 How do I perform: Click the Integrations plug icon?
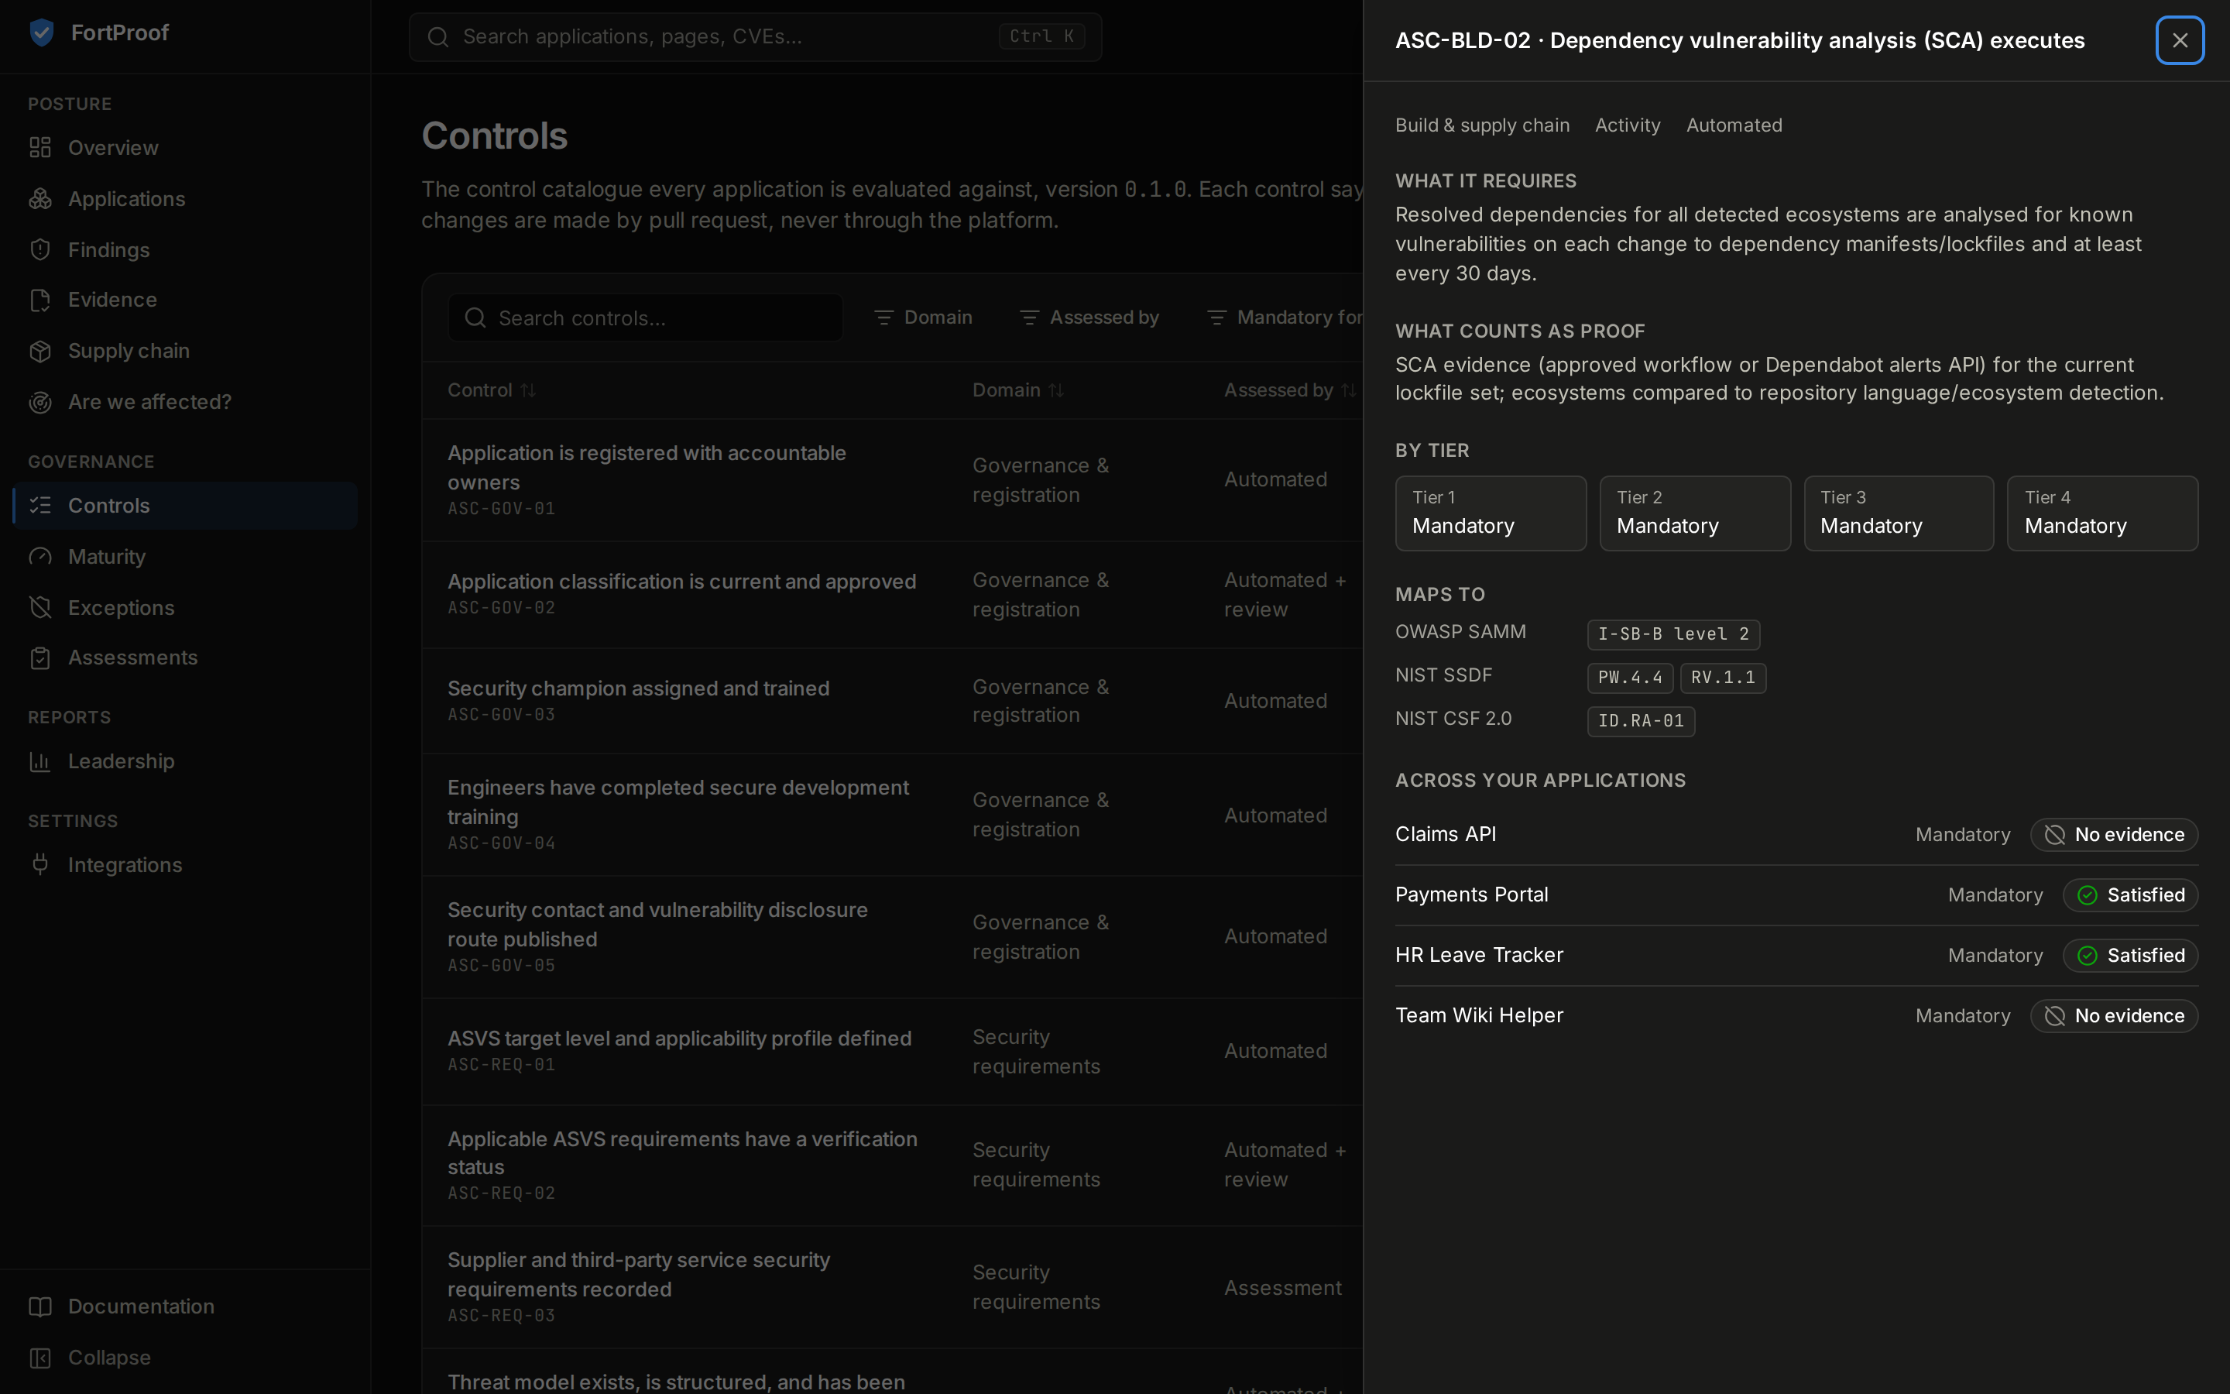pyautogui.click(x=39, y=865)
